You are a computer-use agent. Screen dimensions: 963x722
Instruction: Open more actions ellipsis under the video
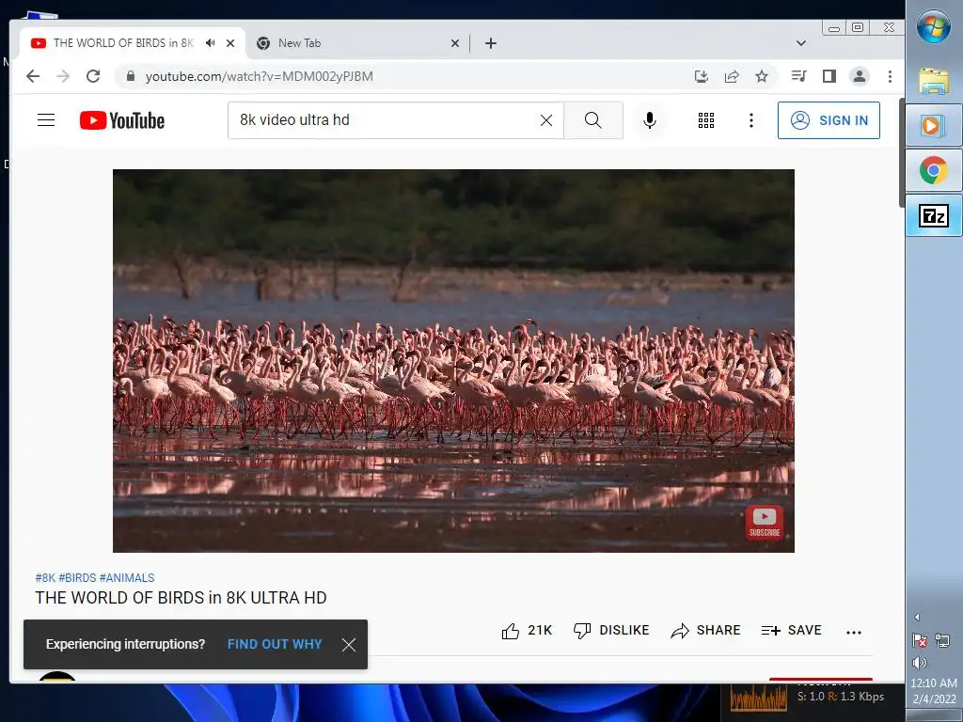pyautogui.click(x=854, y=632)
